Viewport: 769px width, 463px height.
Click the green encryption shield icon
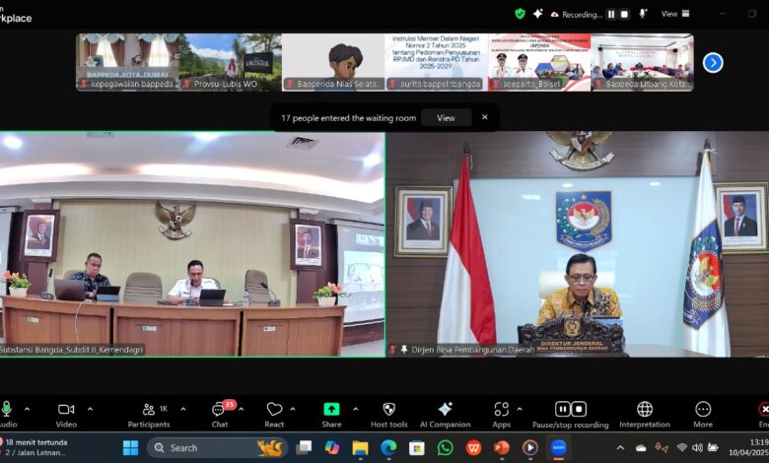coord(520,14)
